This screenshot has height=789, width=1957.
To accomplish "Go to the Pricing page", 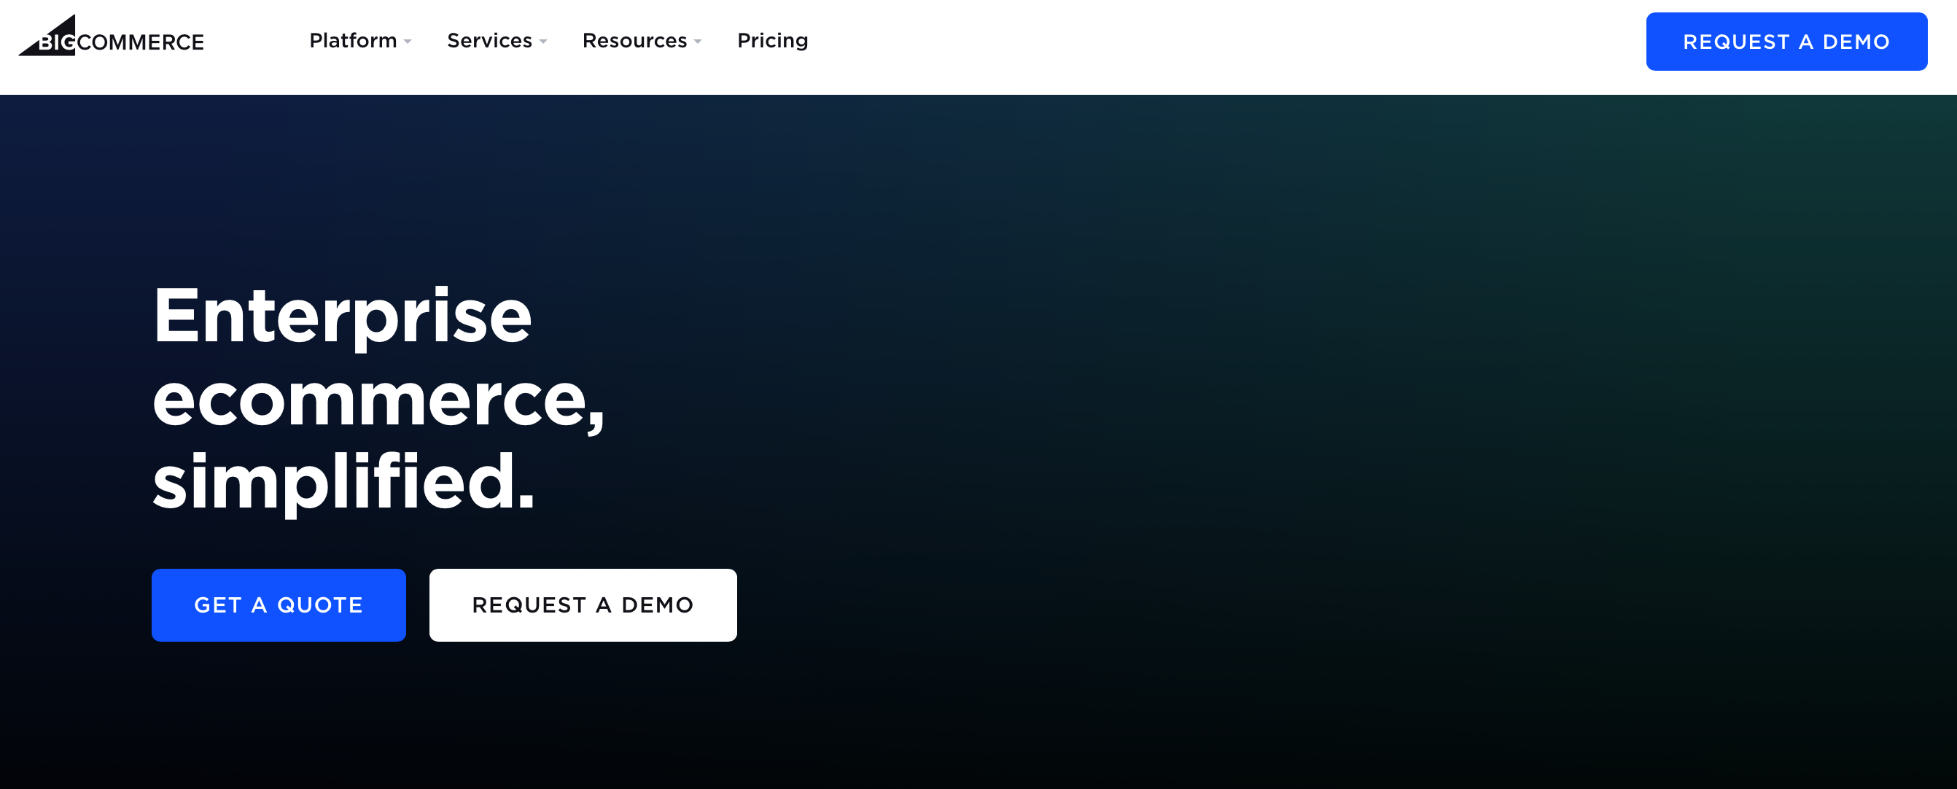I will point(773,40).
